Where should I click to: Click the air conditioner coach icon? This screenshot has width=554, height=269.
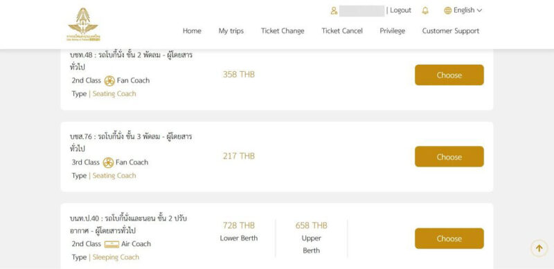click(x=111, y=244)
